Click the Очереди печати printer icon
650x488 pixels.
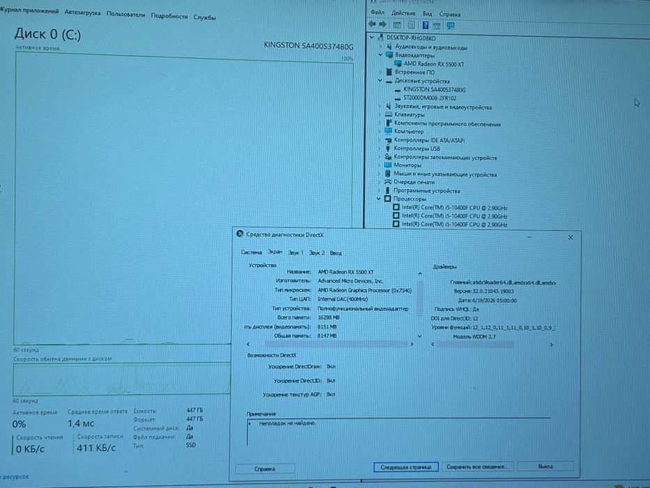[387, 182]
